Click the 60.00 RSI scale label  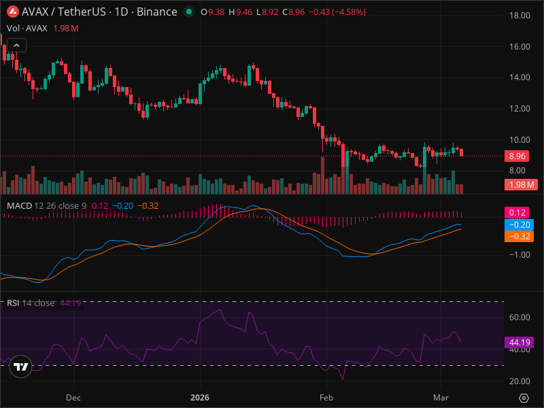point(520,317)
